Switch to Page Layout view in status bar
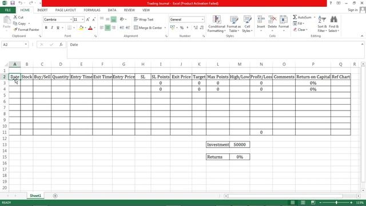Viewport: 366px width, 206px height. tap(303, 203)
